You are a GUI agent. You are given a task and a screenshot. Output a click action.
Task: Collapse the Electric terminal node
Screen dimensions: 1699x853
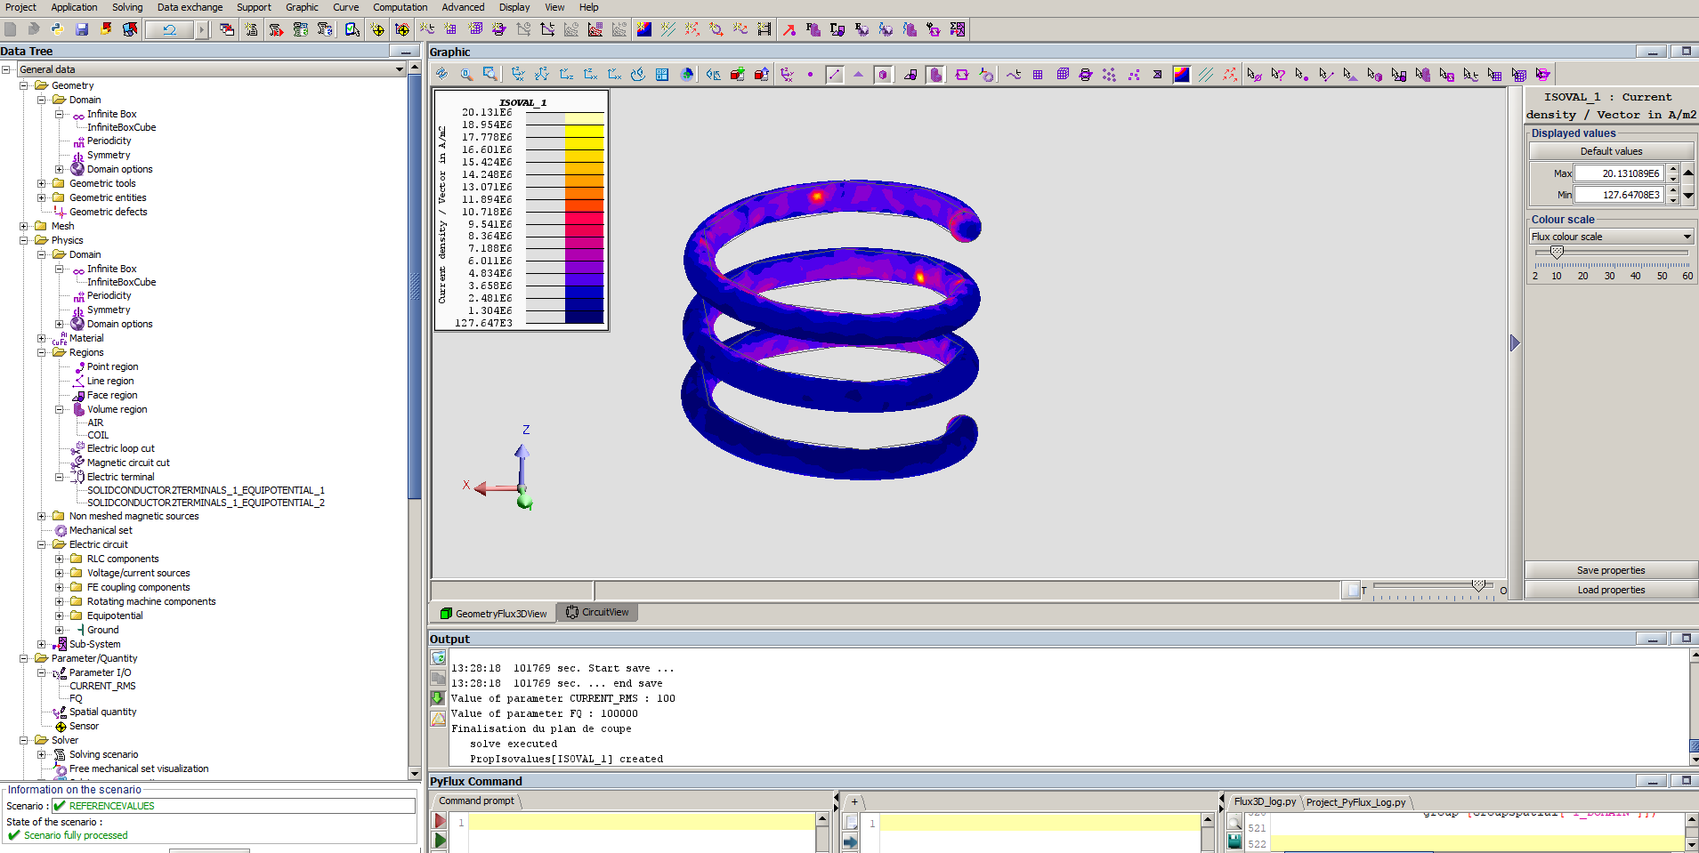[x=60, y=477]
